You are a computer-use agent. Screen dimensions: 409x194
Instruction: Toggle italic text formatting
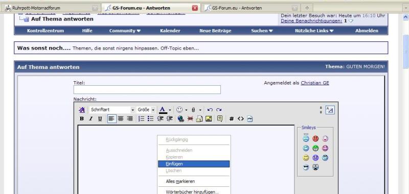tap(91, 119)
